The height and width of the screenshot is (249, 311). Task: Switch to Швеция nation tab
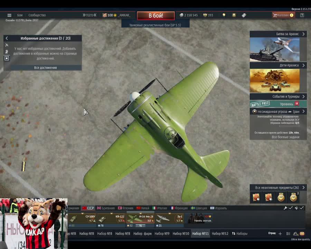coord(199,208)
